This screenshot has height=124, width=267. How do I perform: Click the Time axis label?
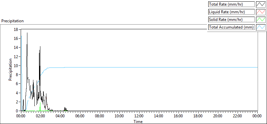point(138,121)
